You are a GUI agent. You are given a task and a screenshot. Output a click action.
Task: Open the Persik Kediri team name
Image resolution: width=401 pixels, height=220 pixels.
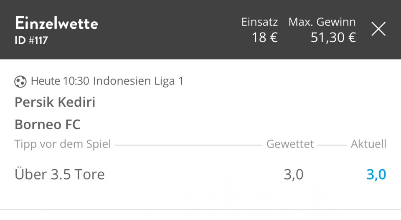55,102
